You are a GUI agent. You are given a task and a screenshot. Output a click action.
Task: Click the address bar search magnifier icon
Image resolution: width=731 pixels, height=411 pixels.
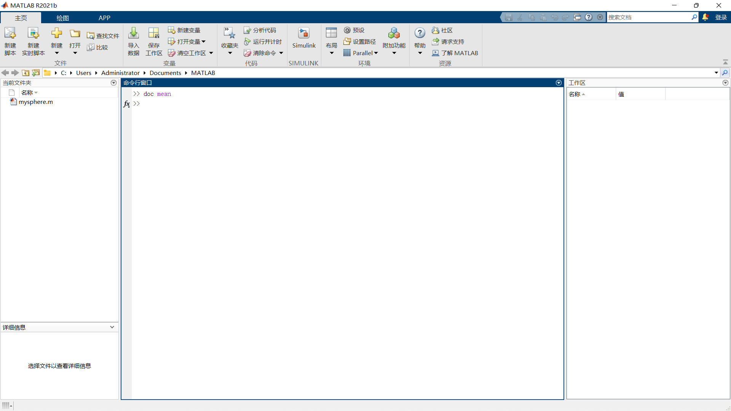725,73
